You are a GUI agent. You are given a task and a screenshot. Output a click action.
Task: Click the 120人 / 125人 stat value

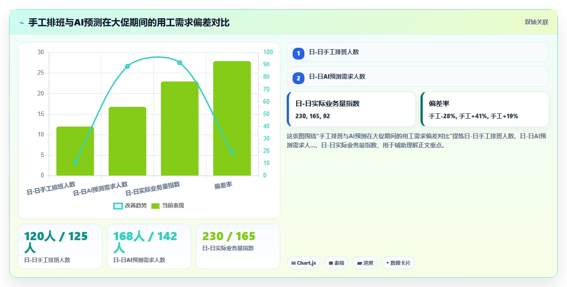pyautogui.click(x=56, y=242)
